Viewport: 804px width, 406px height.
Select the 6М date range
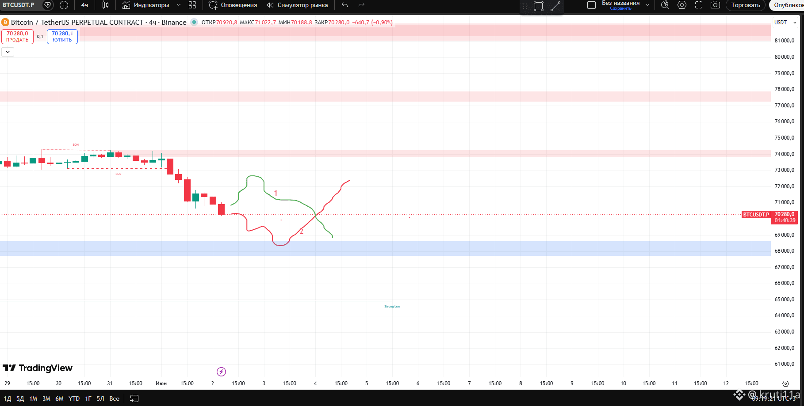[x=59, y=398]
